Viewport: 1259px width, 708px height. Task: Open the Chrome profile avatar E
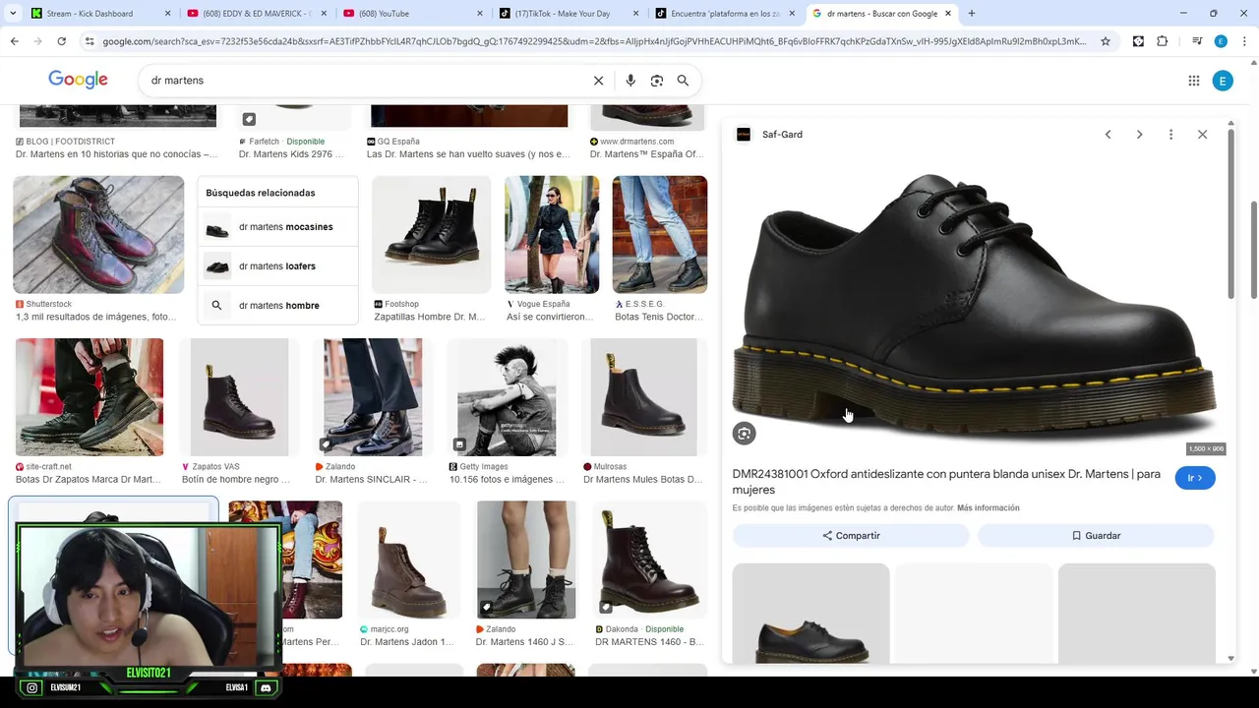1221,41
